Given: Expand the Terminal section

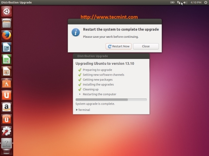Looking at the screenshot, I should (x=83, y=110).
